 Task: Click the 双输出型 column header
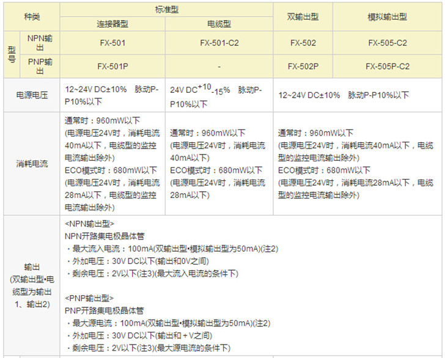tap(303, 16)
